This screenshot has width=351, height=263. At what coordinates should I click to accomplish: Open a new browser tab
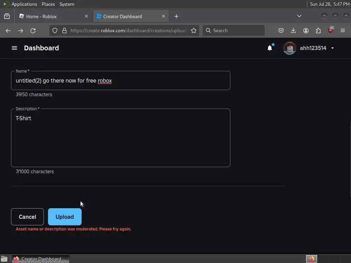coord(177,16)
